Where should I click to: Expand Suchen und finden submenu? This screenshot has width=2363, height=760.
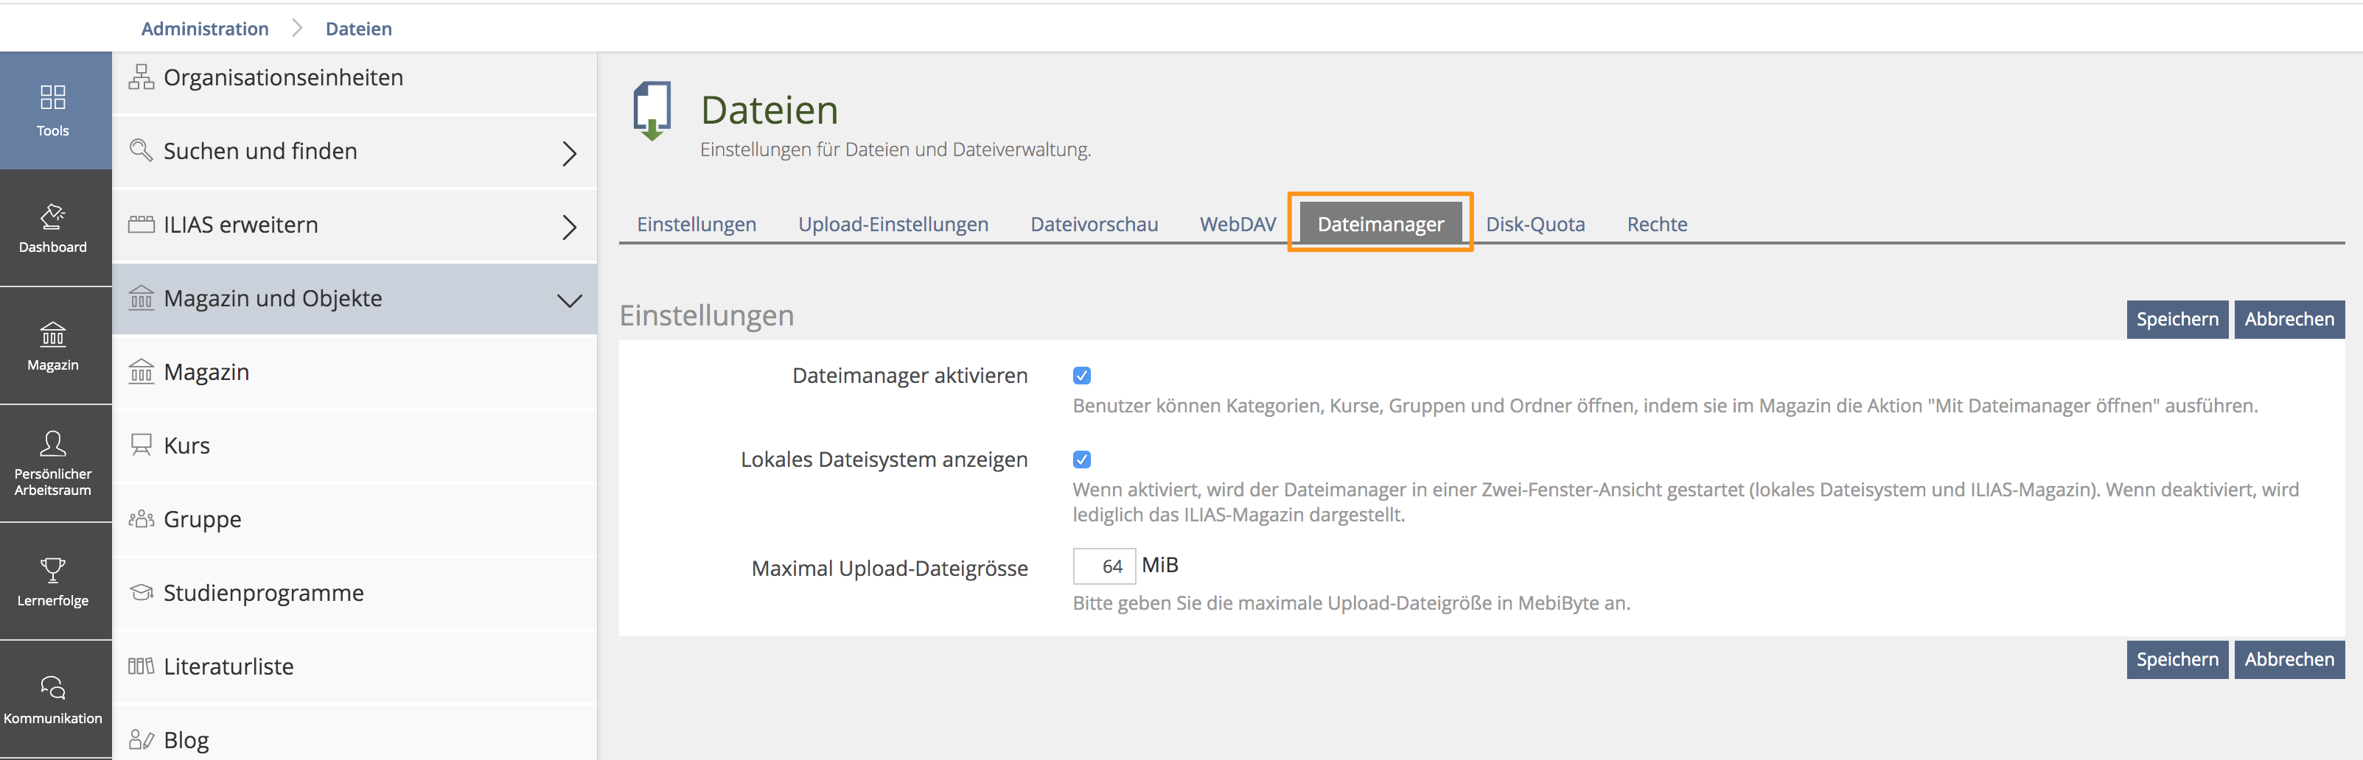(x=569, y=152)
